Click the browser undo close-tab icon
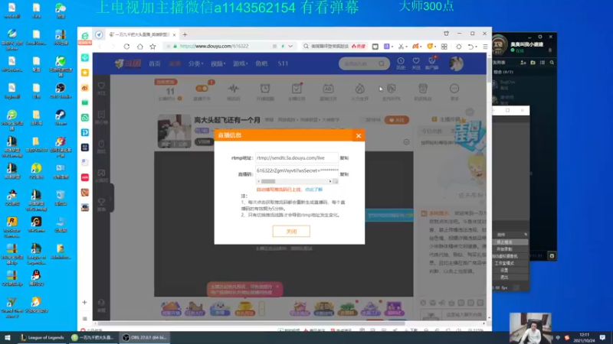This screenshot has height=344, width=613. point(470,47)
